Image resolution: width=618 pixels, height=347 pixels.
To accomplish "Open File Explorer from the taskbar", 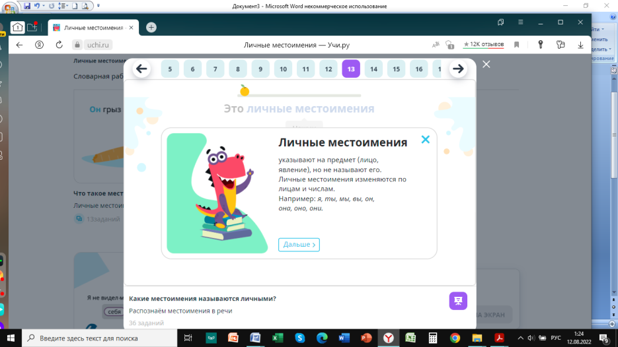I will tap(477, 338).
